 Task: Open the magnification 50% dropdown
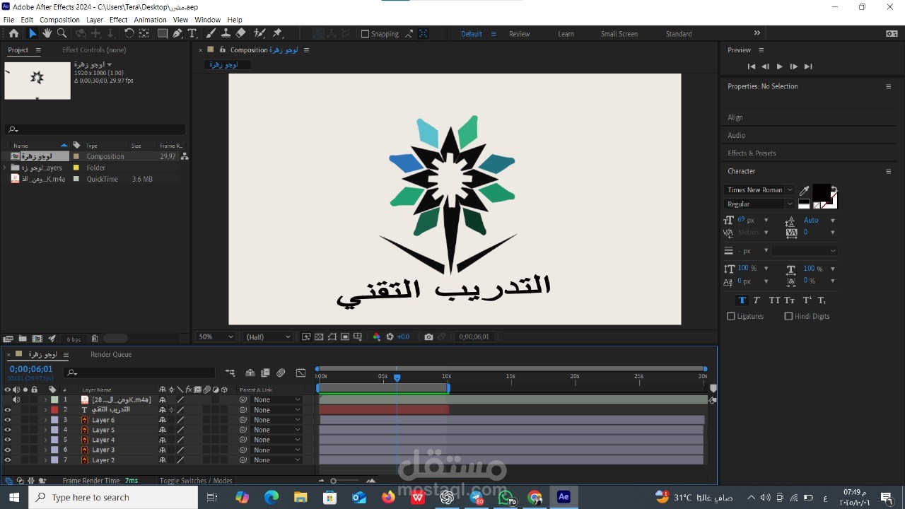click(x=214, y=337)
